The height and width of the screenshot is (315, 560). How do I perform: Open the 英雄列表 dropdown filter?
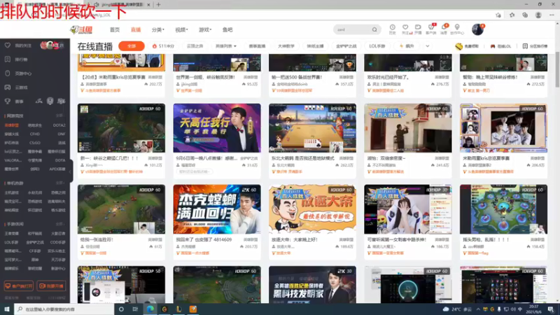pos(225,46)
